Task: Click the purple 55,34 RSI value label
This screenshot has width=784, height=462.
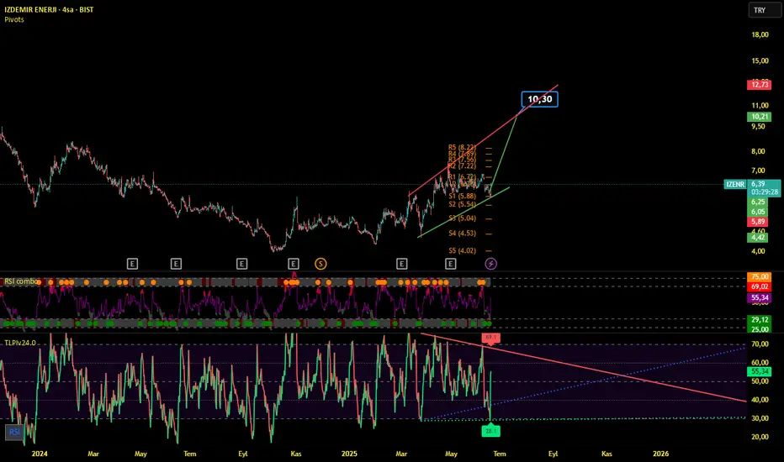Action: coord(759,297)
